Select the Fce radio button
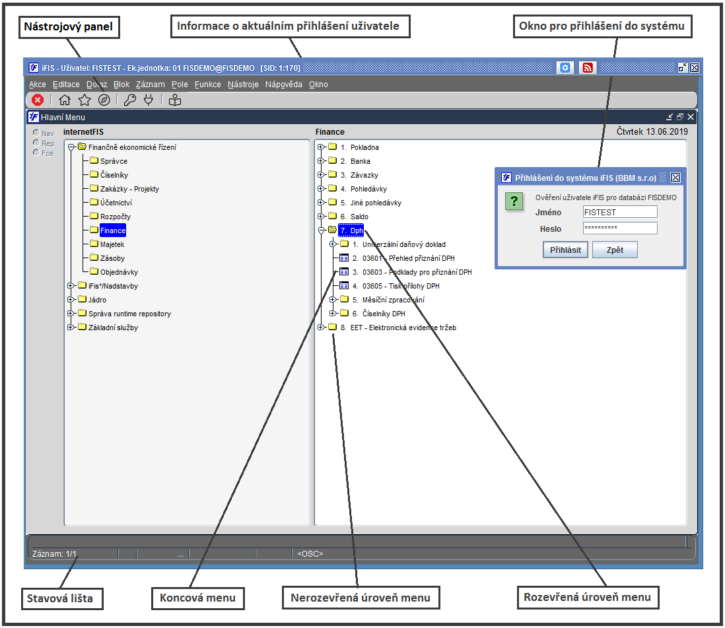Image resolution: width=725 pixels, height=628 pixels. coord(36,153)
